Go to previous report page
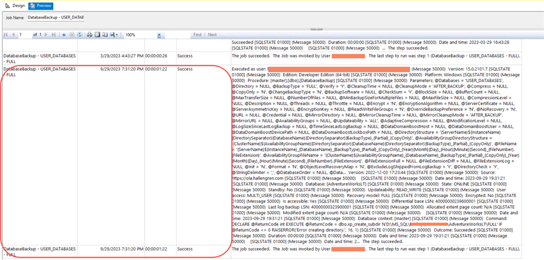Screen dimensions: 544x260 (x=13, y=35)
